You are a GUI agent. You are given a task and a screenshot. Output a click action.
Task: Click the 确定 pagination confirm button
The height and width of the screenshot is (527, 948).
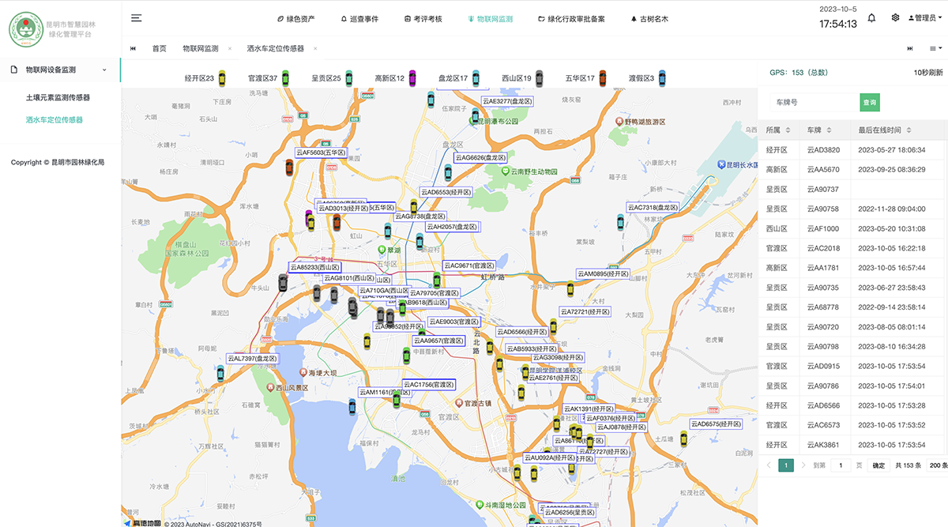878,465
